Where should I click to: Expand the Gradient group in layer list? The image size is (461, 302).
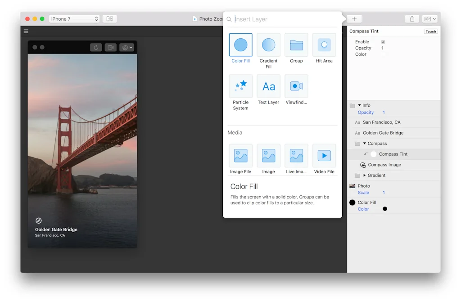[x=364, y=176]
